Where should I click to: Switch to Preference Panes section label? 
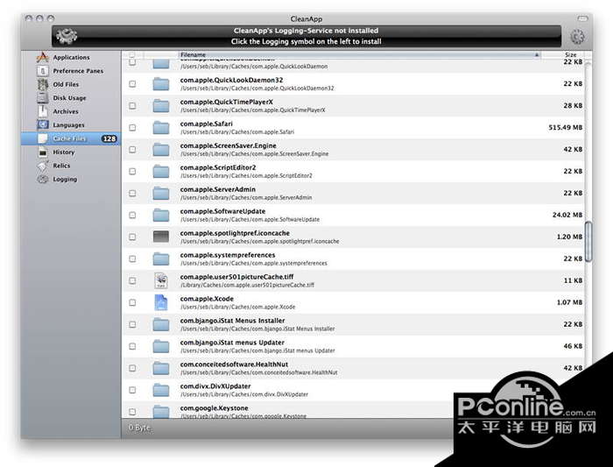coord(78,71)
